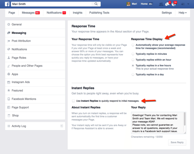
Task: Open Page Roles settings
Action: (x=35, y=58)
